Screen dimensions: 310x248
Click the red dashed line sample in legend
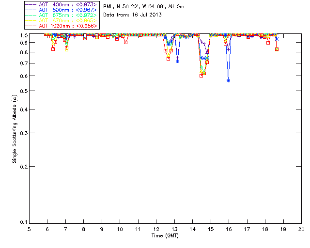tap(31, 26)
